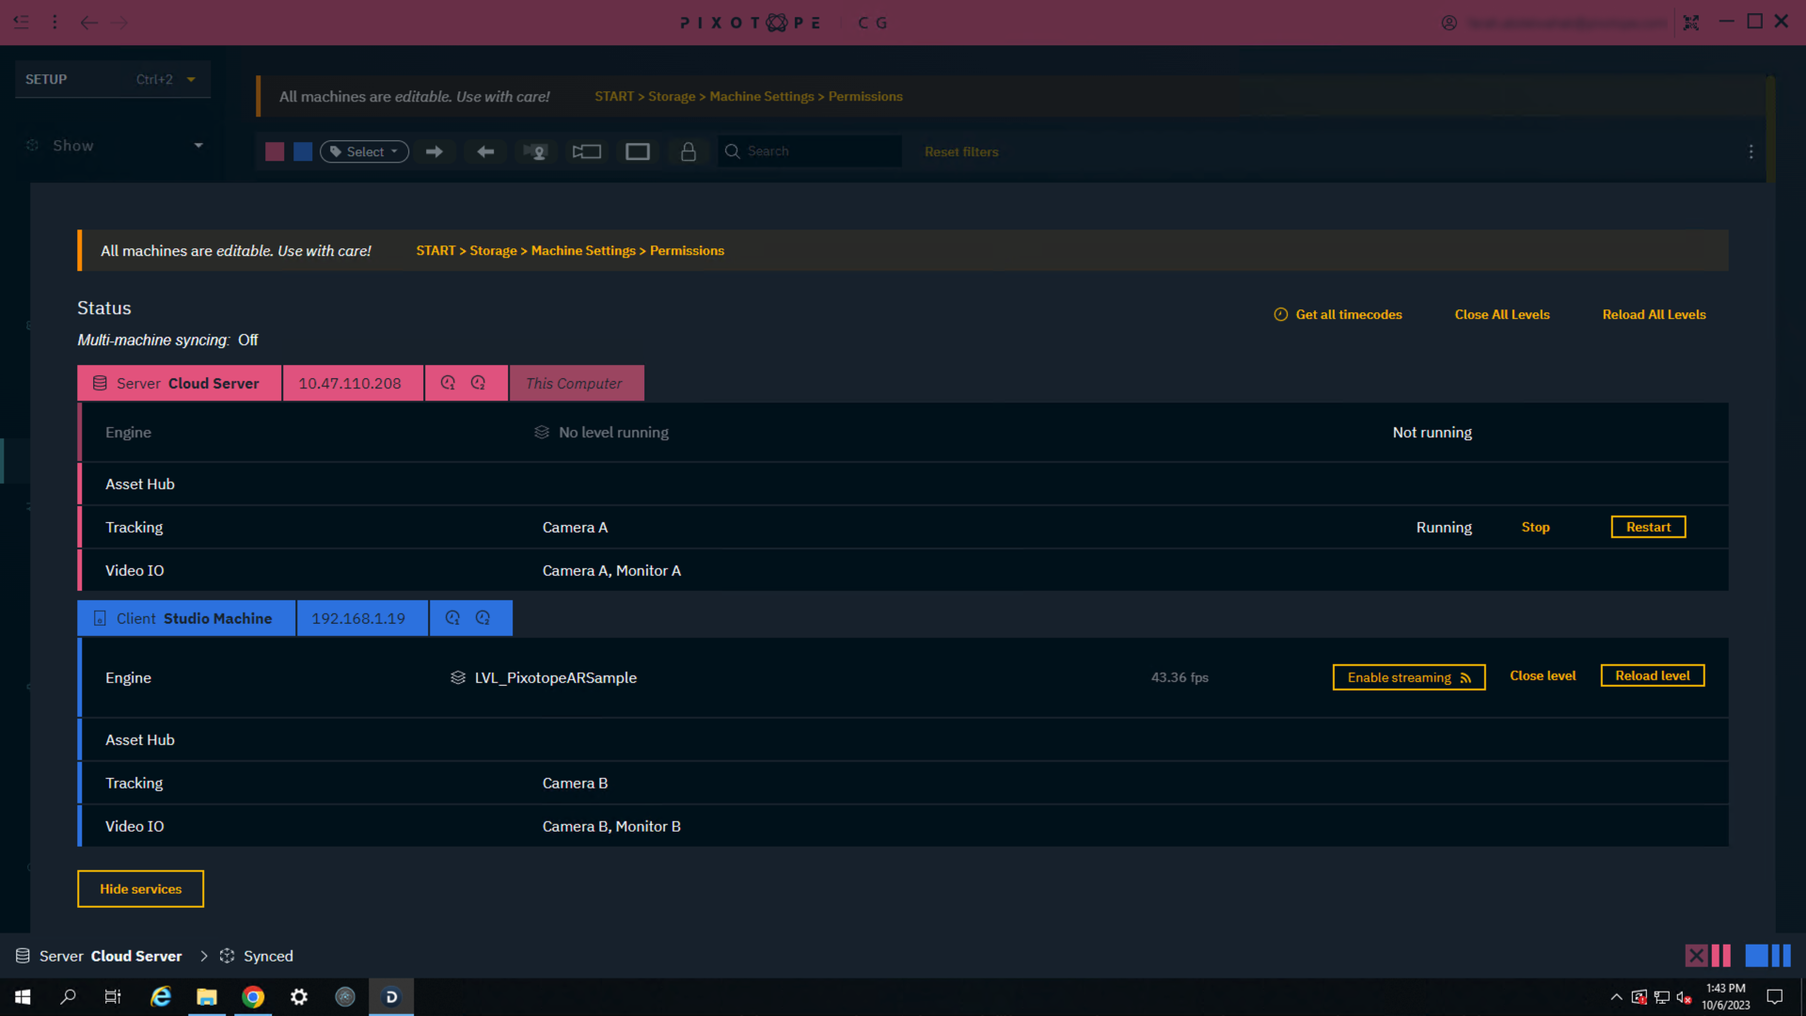Open the Pixotope Director taskbar icon

(x=391, y=996)
